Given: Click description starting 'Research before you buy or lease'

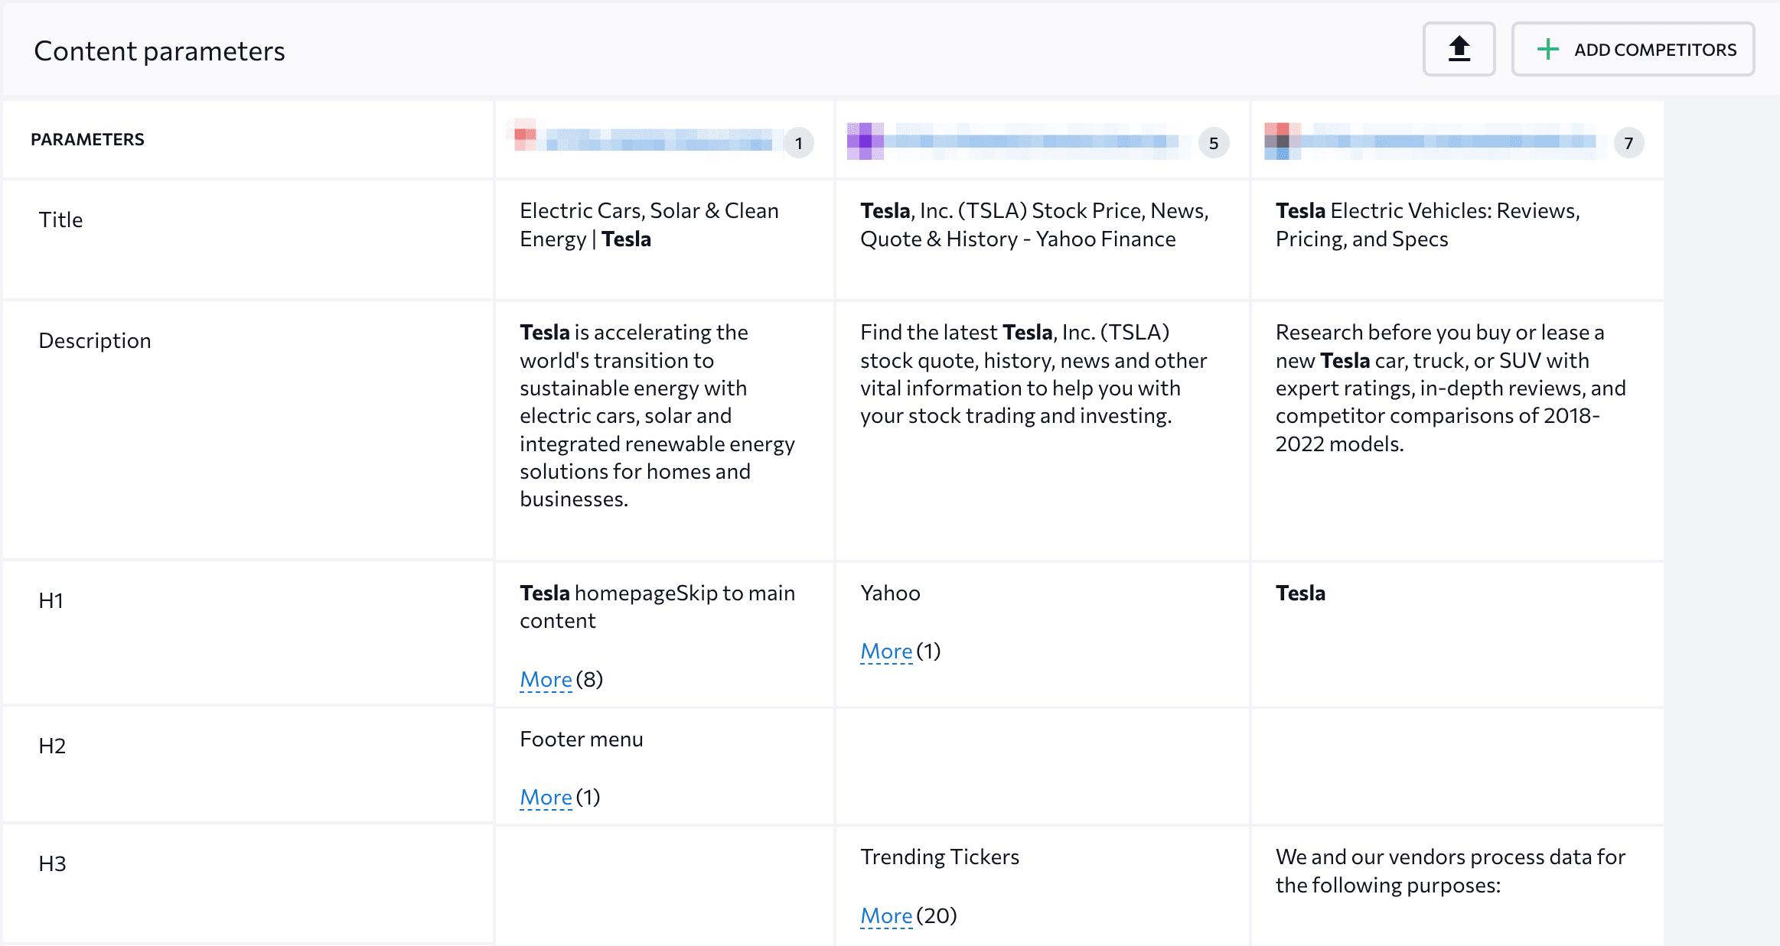Looking at the screenshot, I should click(1450, 388).
